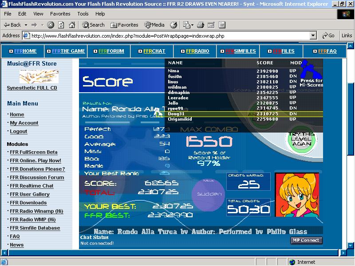Open the FFR Simfile Database link
This screenshot has width=355, height=266.
[x=35, y=228]
